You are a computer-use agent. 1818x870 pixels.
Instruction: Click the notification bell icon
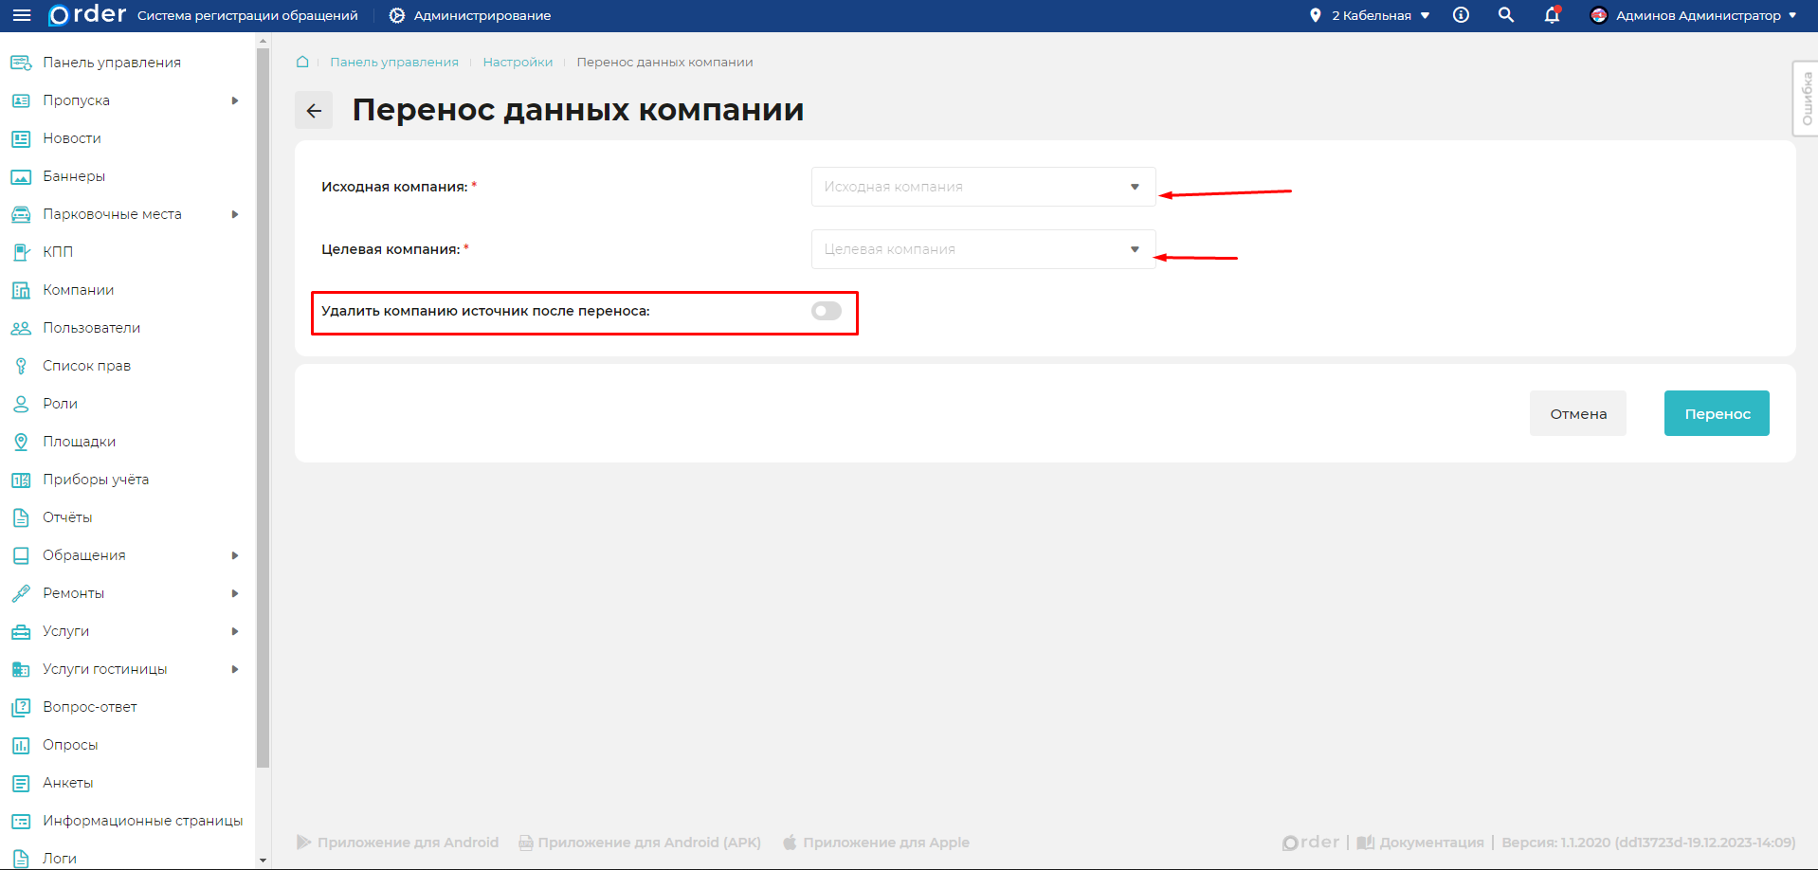(1551, 15)
